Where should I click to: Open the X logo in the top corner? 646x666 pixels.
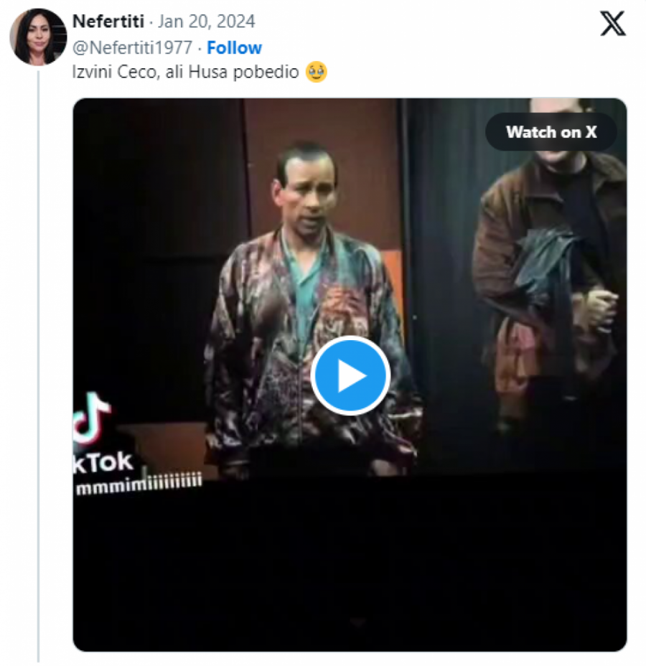612,24
